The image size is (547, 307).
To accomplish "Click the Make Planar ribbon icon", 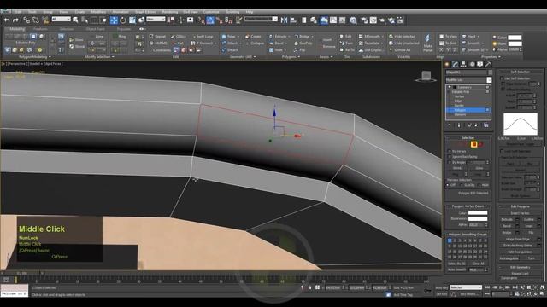I will pyautogui.click(x=427, y=43).
